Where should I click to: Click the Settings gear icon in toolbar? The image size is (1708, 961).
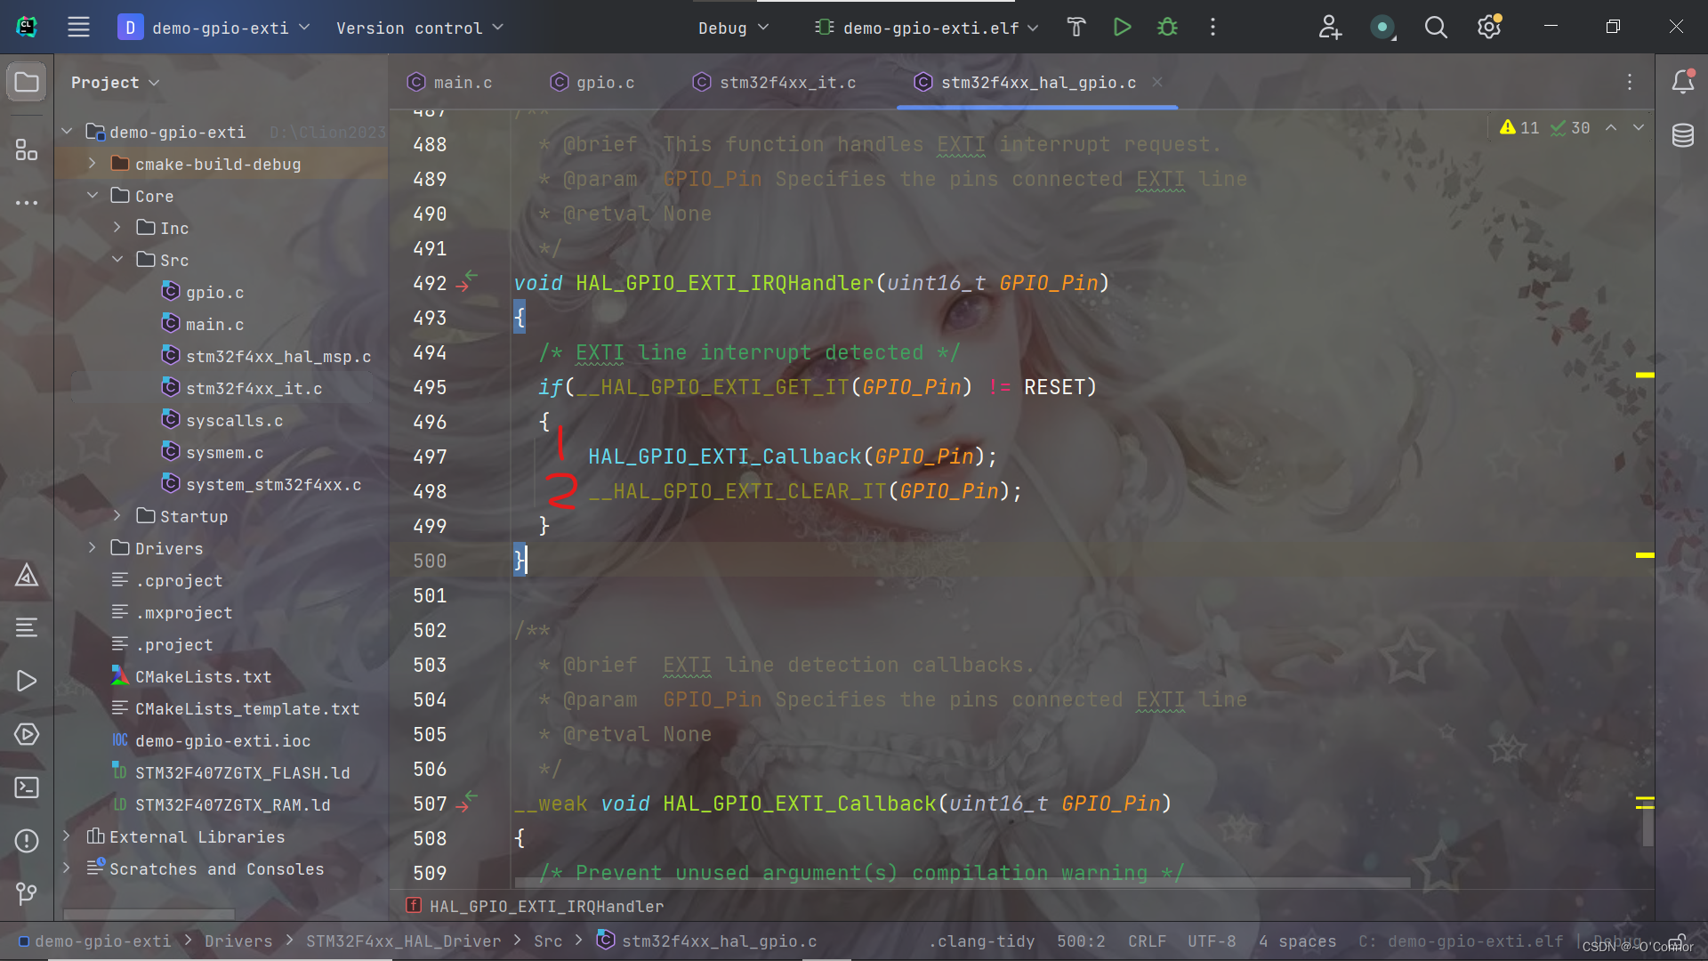1488,26
